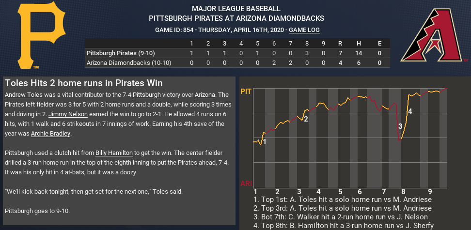This screenshot has height=230, width=471.
Task: Click marker 3 on win probability chart
Action: [400, 126]
